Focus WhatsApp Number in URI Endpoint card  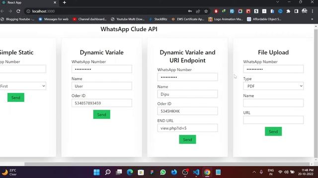(187, 77)
